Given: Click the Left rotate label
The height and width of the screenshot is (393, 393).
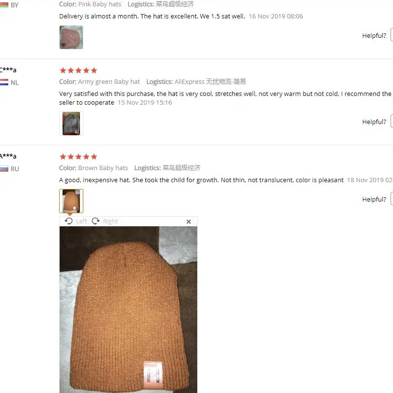Looking at the screenshot, I should 81,221.
